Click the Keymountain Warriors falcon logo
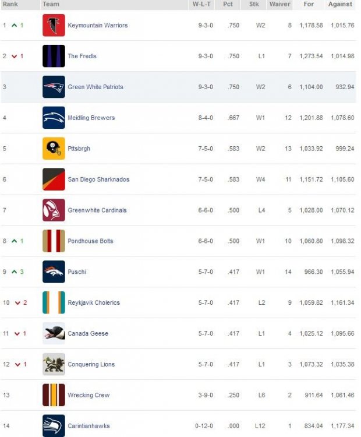Viewport: 361px width, 437px height. tap(54, 26)
